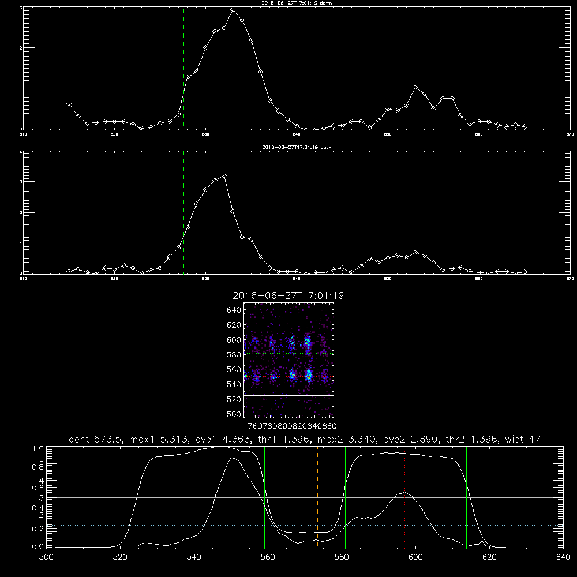Open the color spectral image thumbnail
Viewport: 577px width, 577px height.
coord(289,360)
